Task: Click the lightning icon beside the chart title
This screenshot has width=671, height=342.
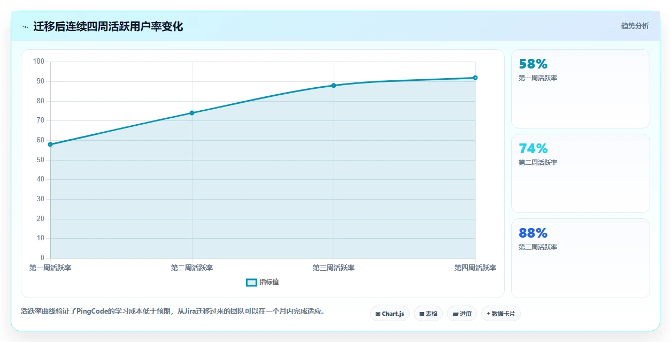Action: [x=25, y=27]
